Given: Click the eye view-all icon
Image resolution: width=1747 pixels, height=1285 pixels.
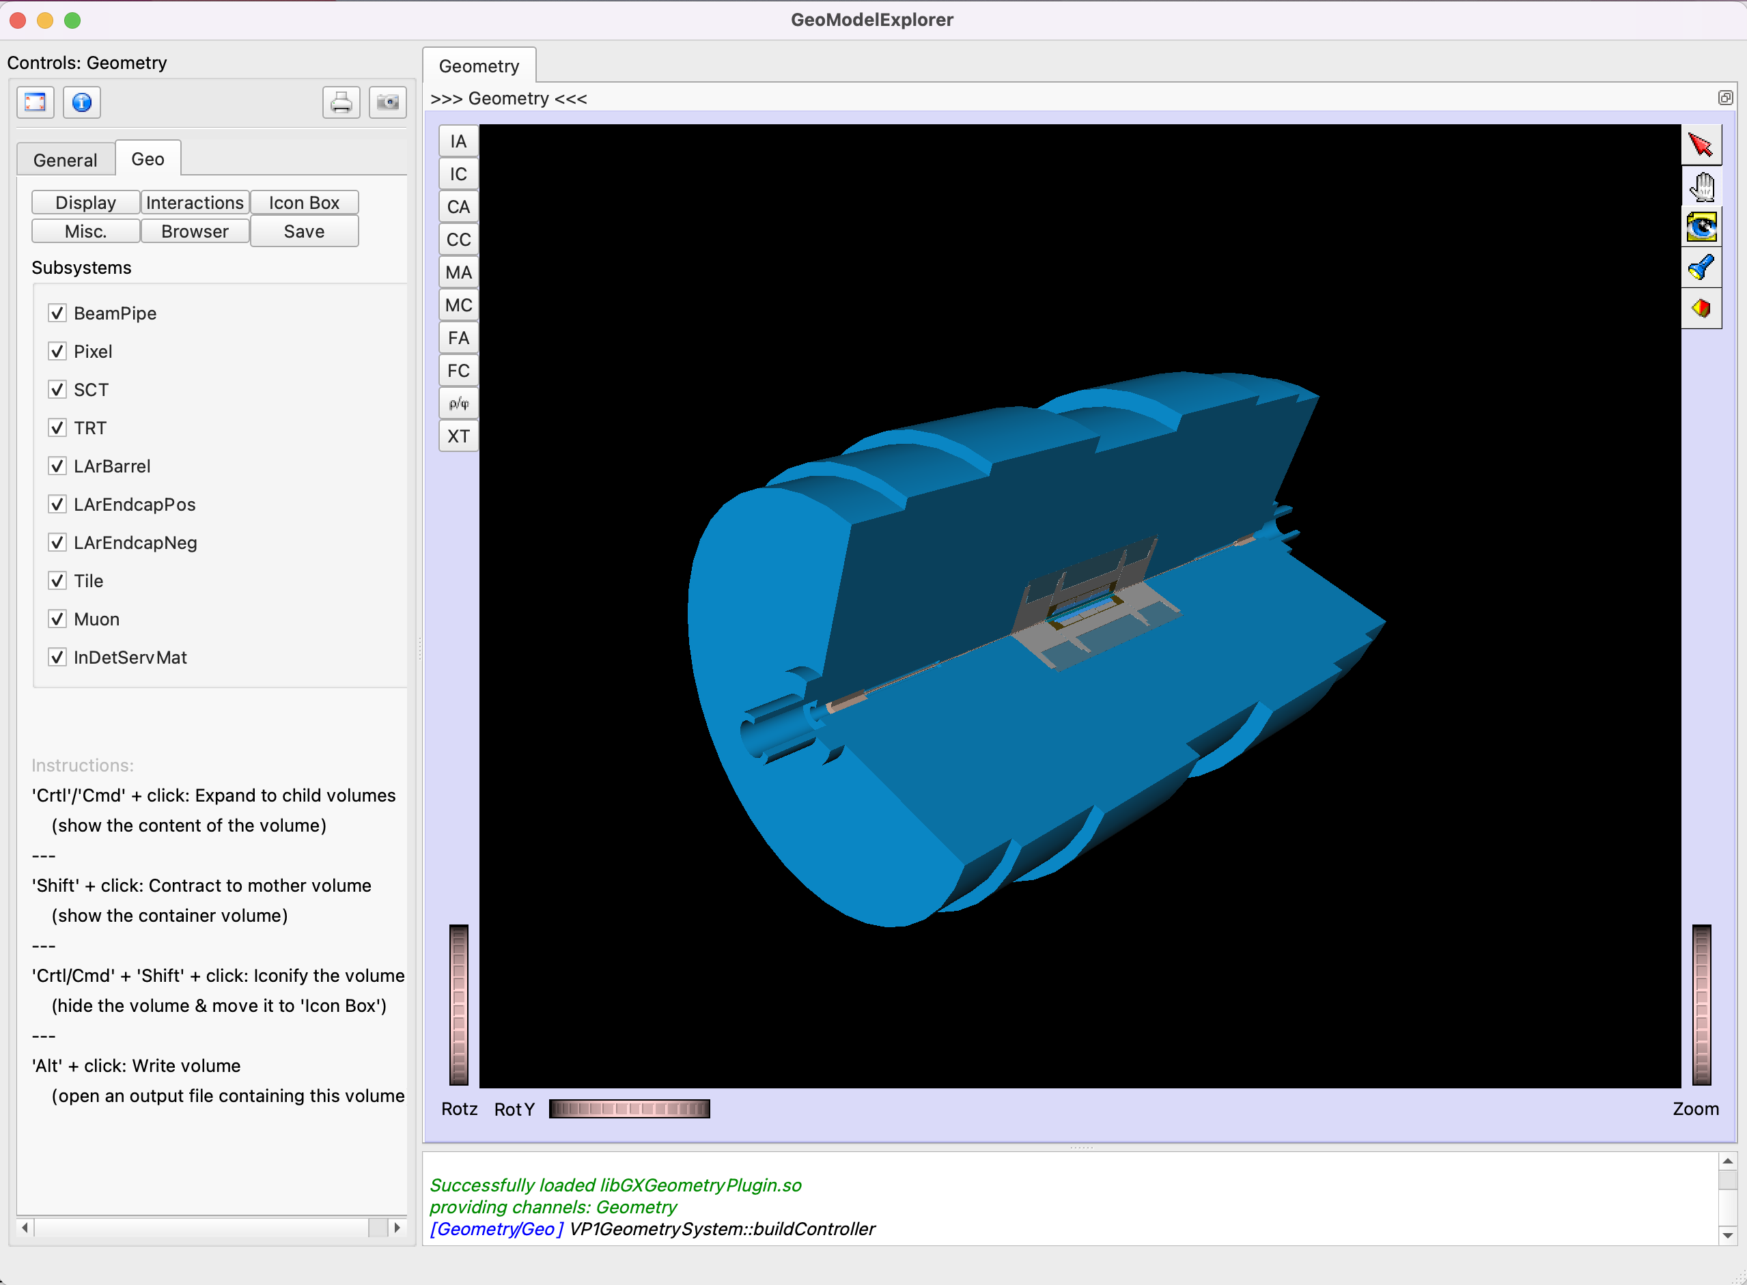Looking at the screenshot, I should click(x=1701, y=227).
